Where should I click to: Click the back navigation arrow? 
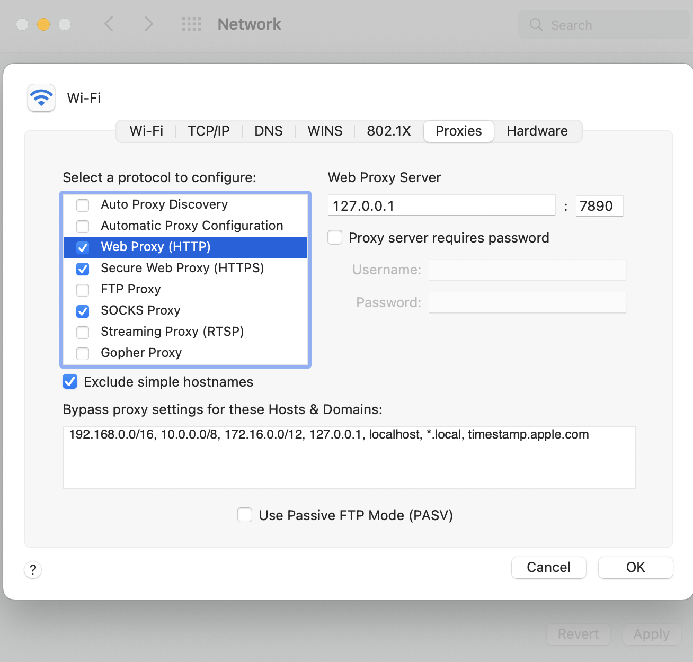pyautogui.click(x=109, y=24)
